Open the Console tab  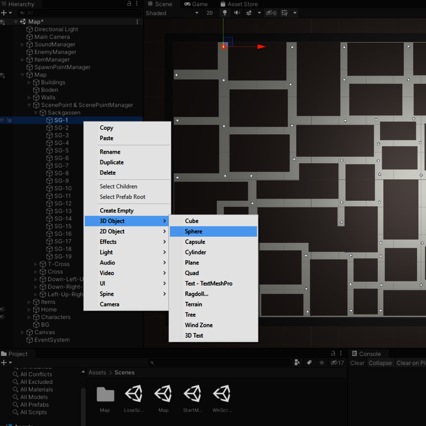366,354
